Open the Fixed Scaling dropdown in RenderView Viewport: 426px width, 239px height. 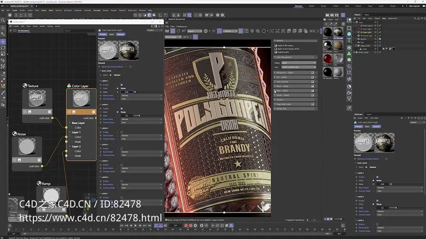[x=173, y=37]
